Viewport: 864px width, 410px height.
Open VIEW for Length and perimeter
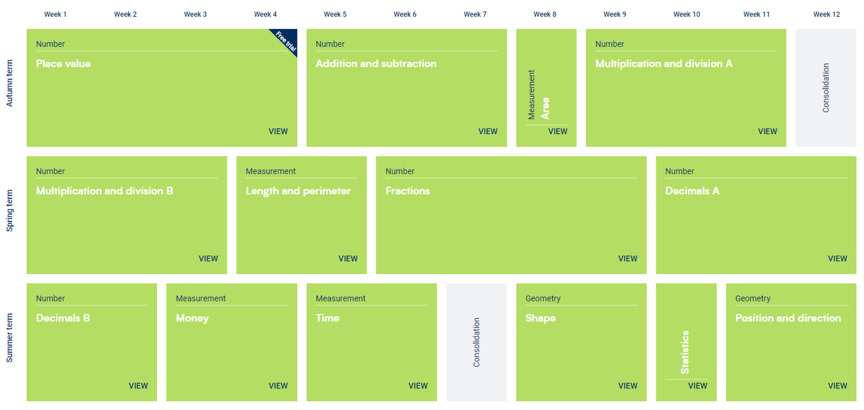[348, 258]
